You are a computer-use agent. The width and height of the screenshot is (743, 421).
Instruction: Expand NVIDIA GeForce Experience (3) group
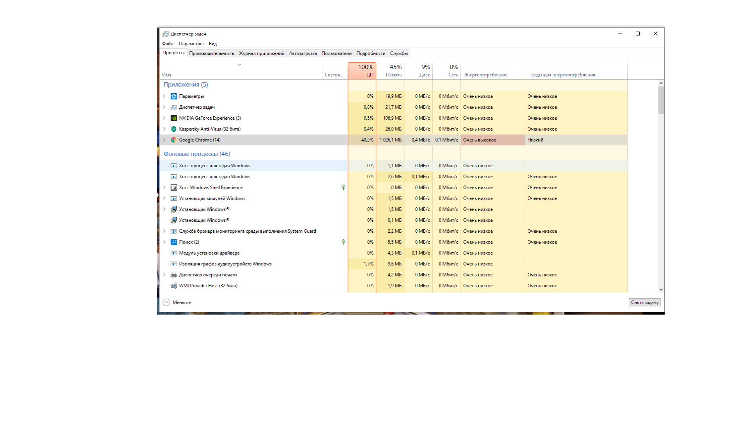[x=165, y=118]
